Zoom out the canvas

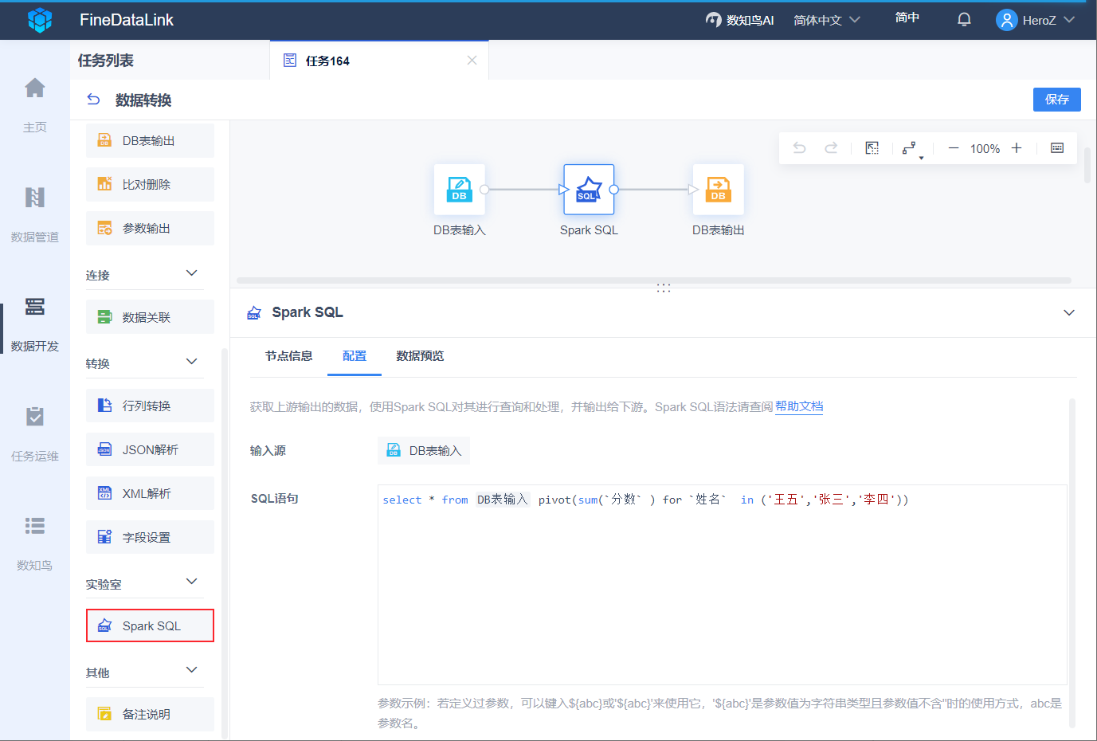954,148
